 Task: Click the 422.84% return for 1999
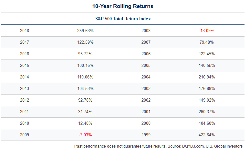pyautogui.click(x=207, y=135)
